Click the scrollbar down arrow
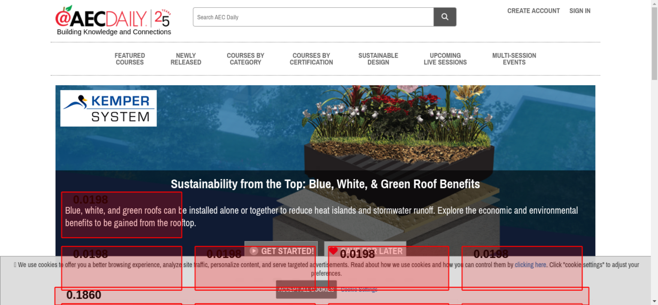Image resolution: width=658 pixels, height=305 pixels. (x=654, y=301)
